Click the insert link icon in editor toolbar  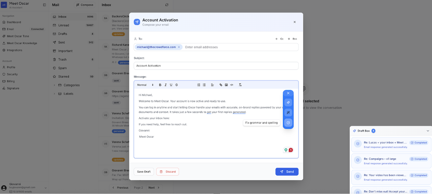221,85
